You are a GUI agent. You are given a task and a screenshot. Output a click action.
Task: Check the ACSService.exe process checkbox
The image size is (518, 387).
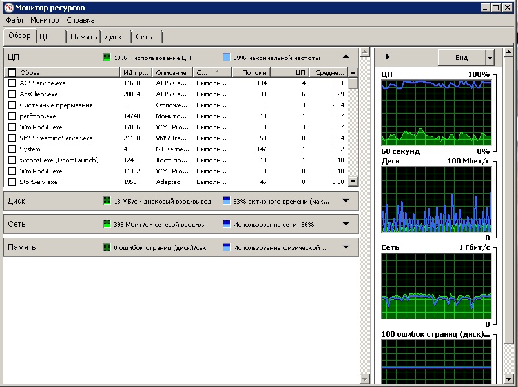[x=12, y=83]
